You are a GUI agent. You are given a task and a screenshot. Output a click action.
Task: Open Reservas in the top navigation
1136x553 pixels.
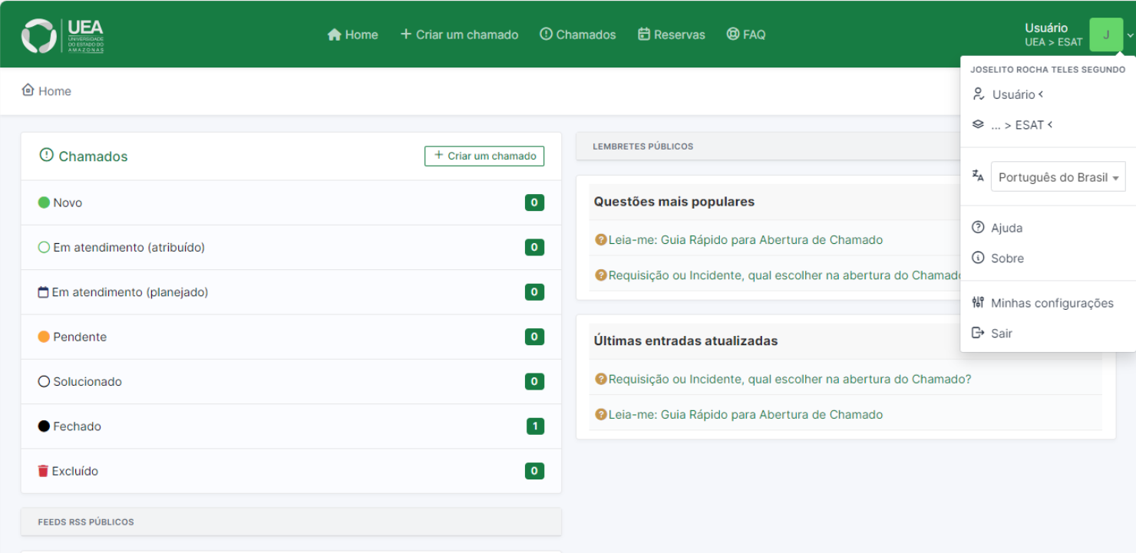point(672,35)
